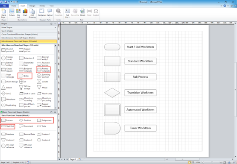
Task: Expand the More Shapes menu
Action: click(x=29, y=27)
